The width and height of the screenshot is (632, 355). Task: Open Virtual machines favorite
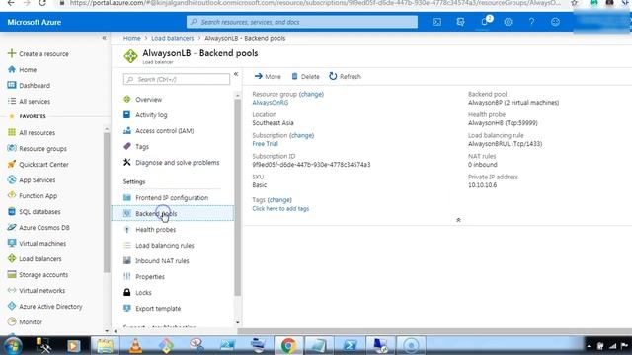[x=37, y=244]
